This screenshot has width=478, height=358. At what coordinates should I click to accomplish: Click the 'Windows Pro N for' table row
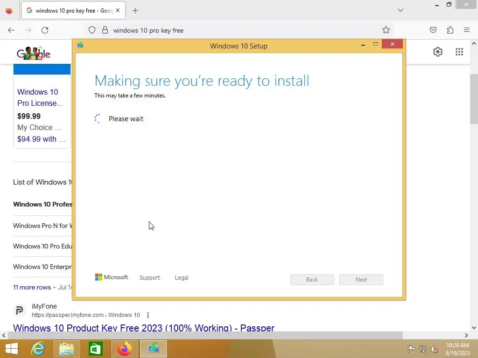(x=42, y=226)
